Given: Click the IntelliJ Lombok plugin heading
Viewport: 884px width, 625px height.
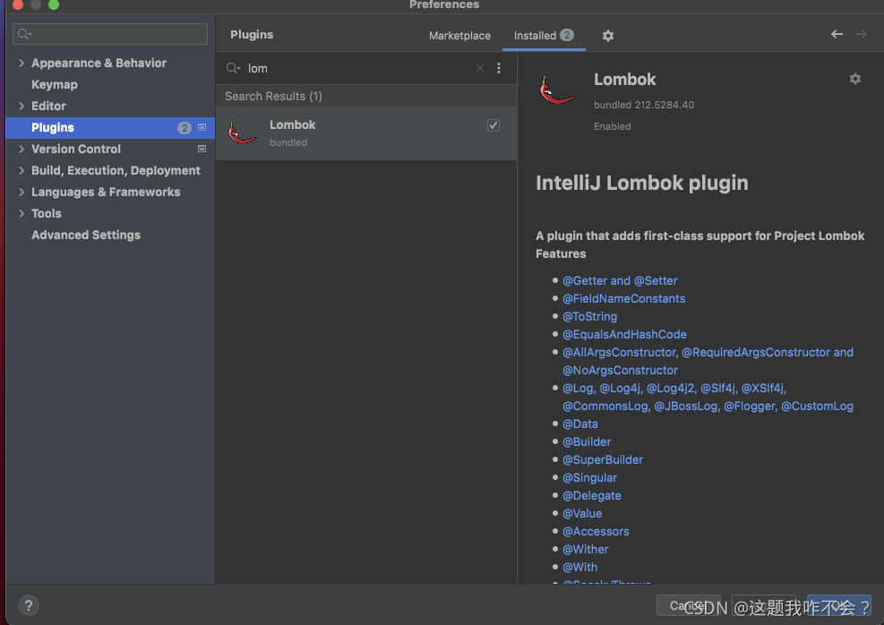Looking at the screenshot, I should pyautogui.click(x=641, y=184).
